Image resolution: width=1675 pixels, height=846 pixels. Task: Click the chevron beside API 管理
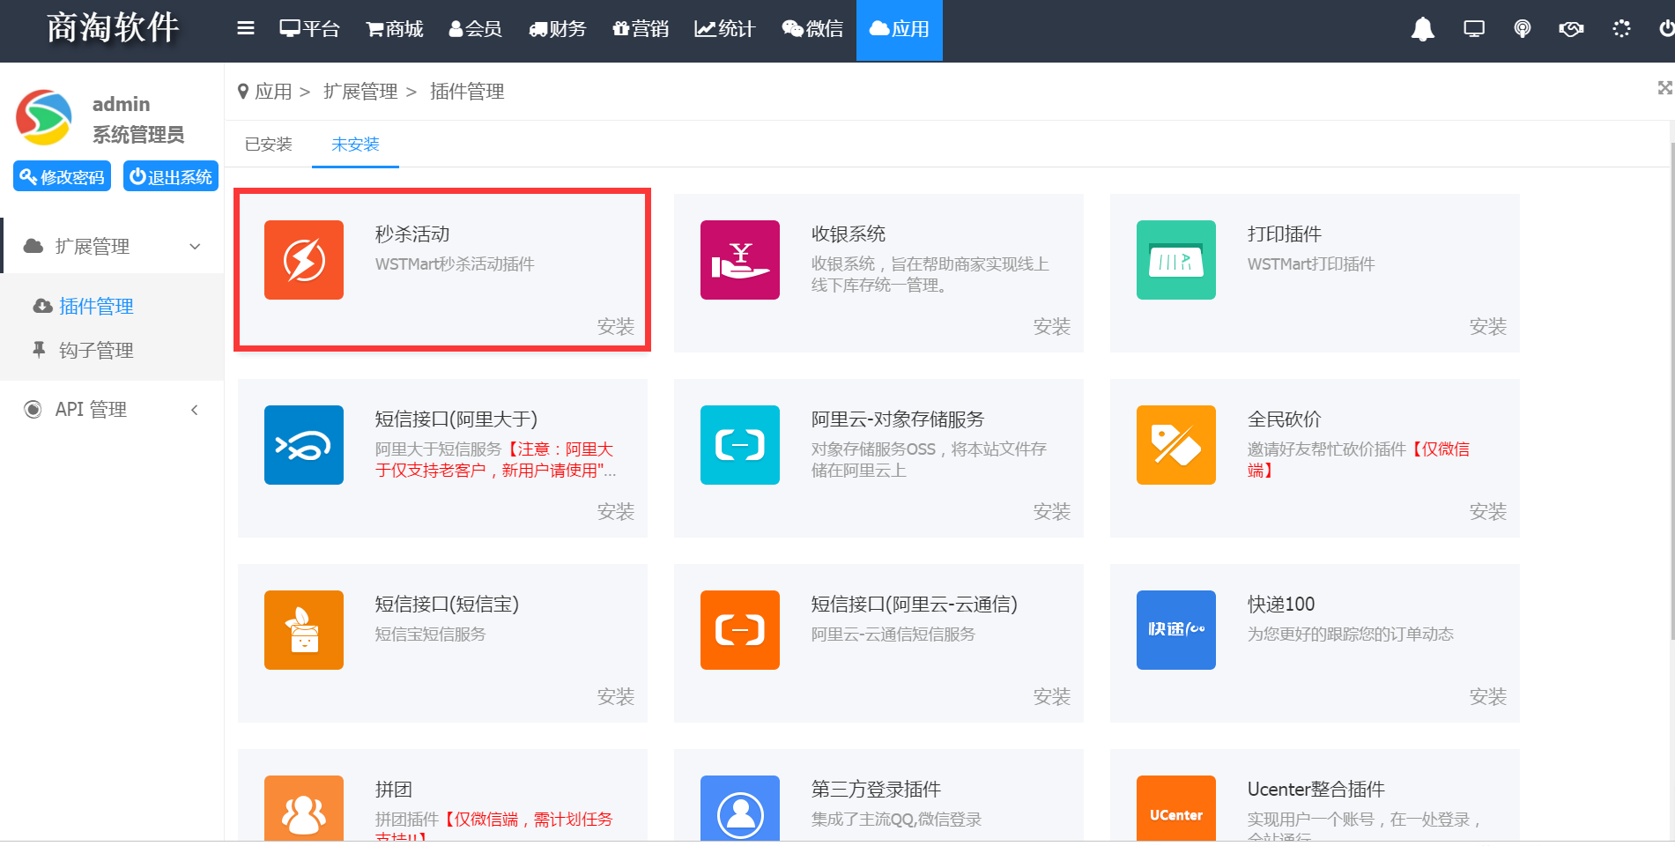(195, 409)
